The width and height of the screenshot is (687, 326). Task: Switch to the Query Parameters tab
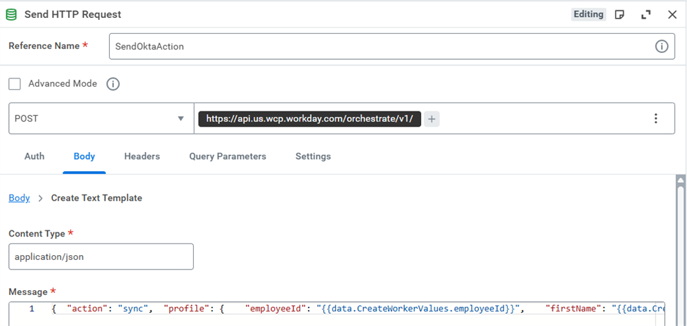[x=227, y=156]
